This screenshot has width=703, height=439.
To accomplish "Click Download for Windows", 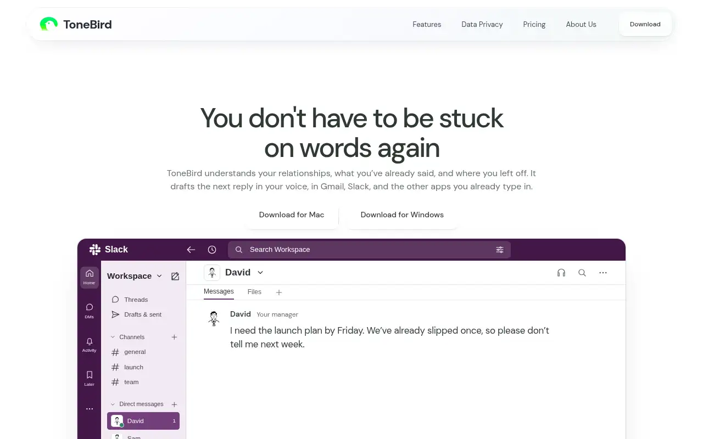I will [x=402, y=215].
